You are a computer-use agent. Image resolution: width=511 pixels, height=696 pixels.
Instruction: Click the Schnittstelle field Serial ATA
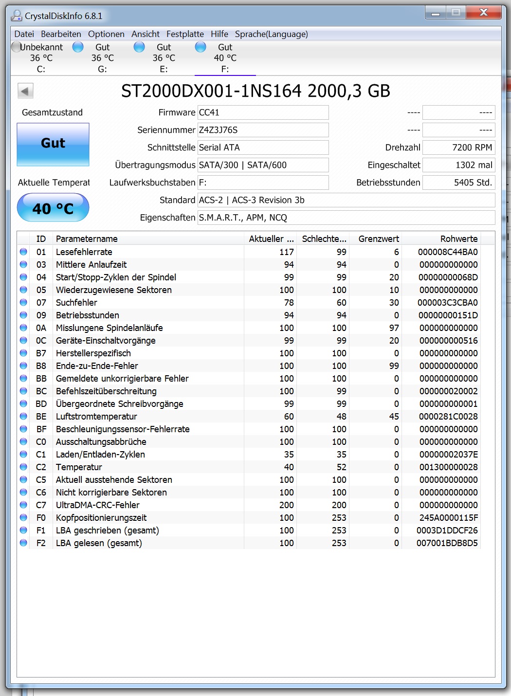coord(263,147)
